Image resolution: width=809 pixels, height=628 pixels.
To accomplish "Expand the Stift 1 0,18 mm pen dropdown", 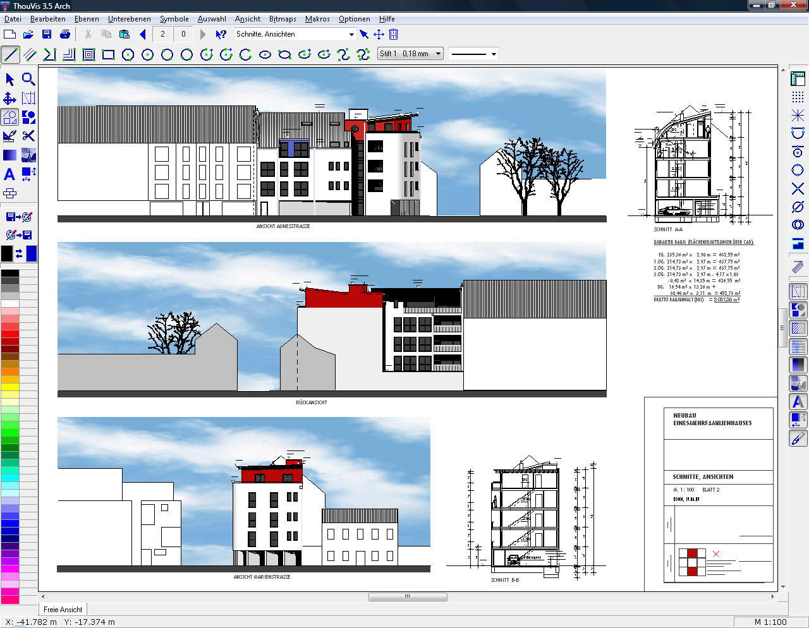I will [438, 54].
